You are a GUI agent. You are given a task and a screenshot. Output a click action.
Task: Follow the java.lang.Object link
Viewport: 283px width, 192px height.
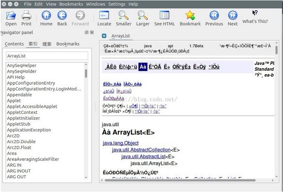click(120, 143)
